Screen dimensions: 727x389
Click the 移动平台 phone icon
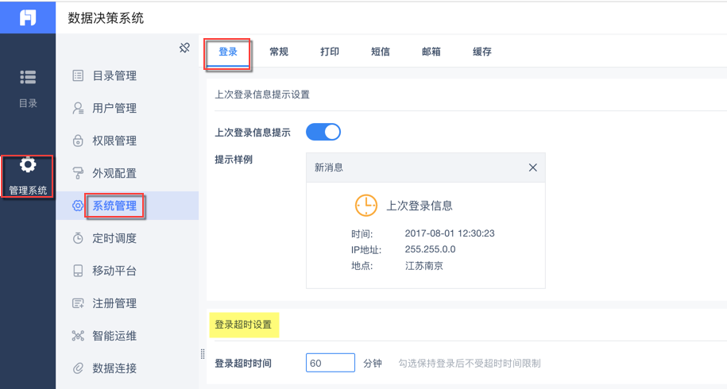click(x=78, y=271)
